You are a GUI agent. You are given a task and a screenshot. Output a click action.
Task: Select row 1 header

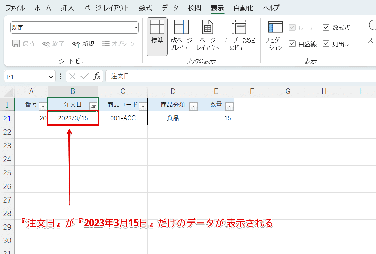[7, 105]
